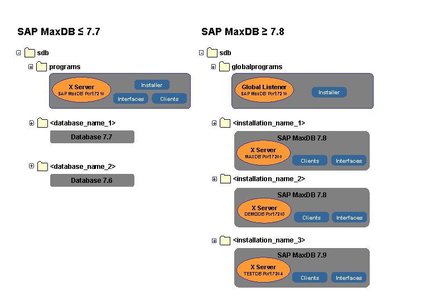Click the Interfaces button under programs
Viewport: 435px width, 301px height.
coord(131,99)
